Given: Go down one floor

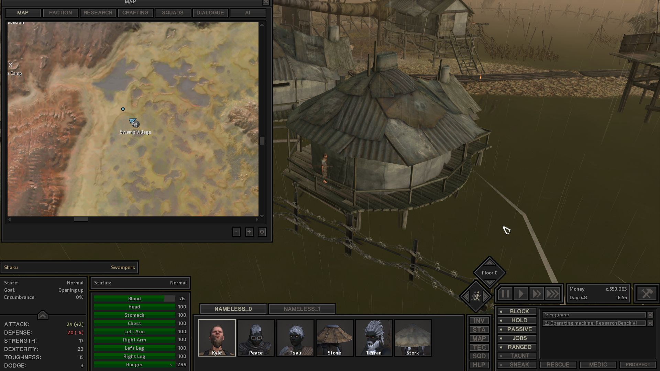Looking at the screenshot, I should (x=490, y=282).
